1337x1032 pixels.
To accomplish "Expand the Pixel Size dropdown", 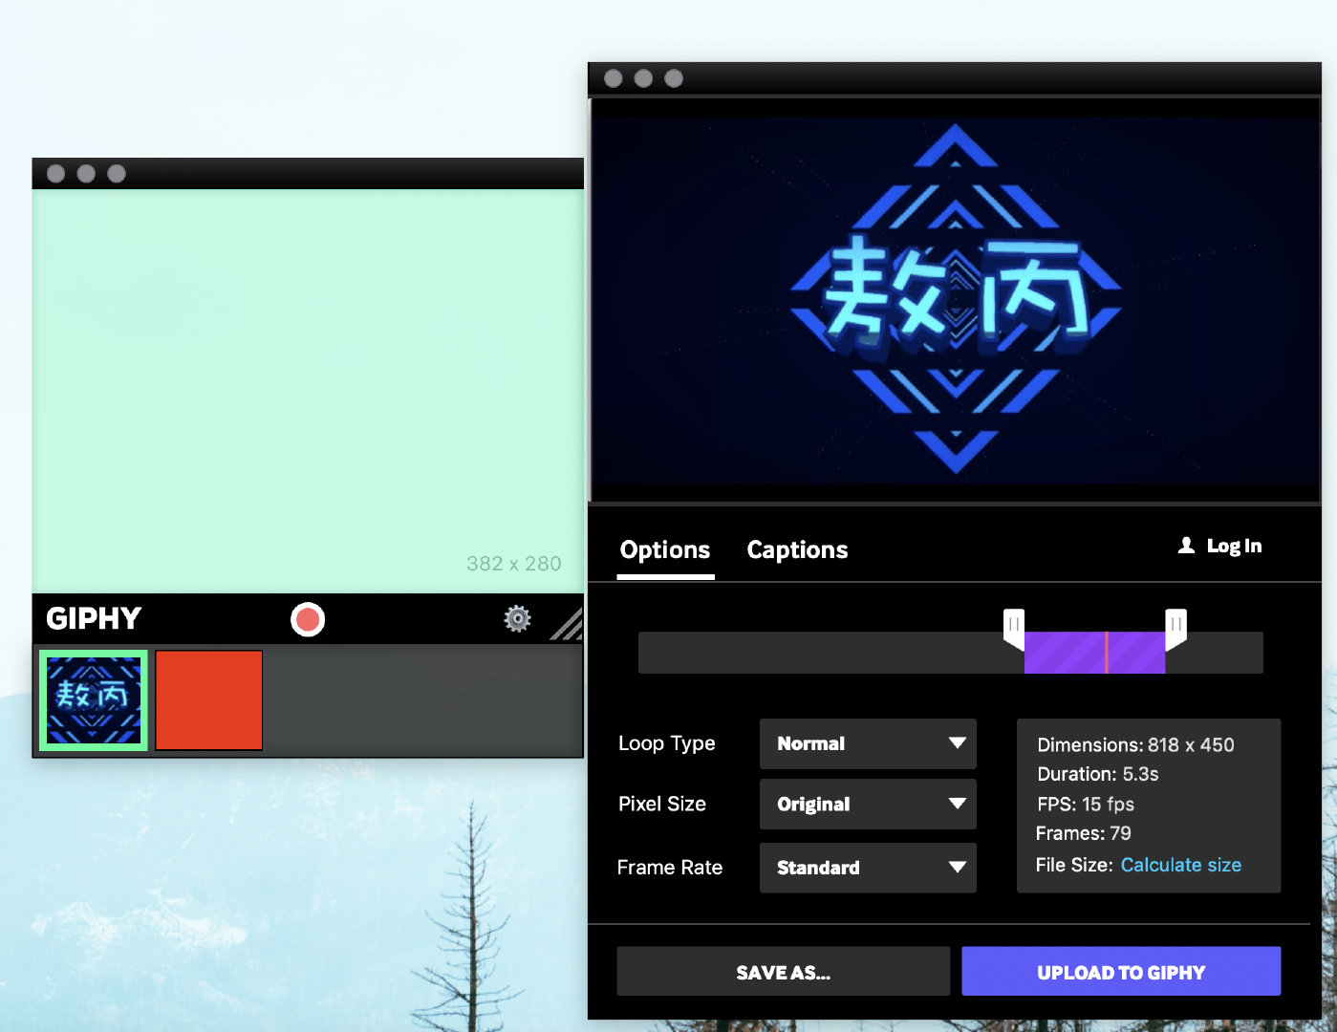I will pos(867,804).
